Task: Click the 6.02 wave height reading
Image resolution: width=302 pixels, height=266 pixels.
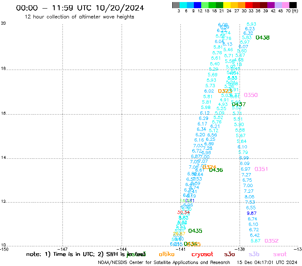Action: (x=209, y=91)
